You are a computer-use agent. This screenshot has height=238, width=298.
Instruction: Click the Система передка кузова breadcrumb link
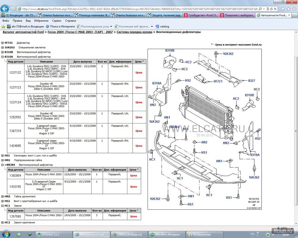134,32
